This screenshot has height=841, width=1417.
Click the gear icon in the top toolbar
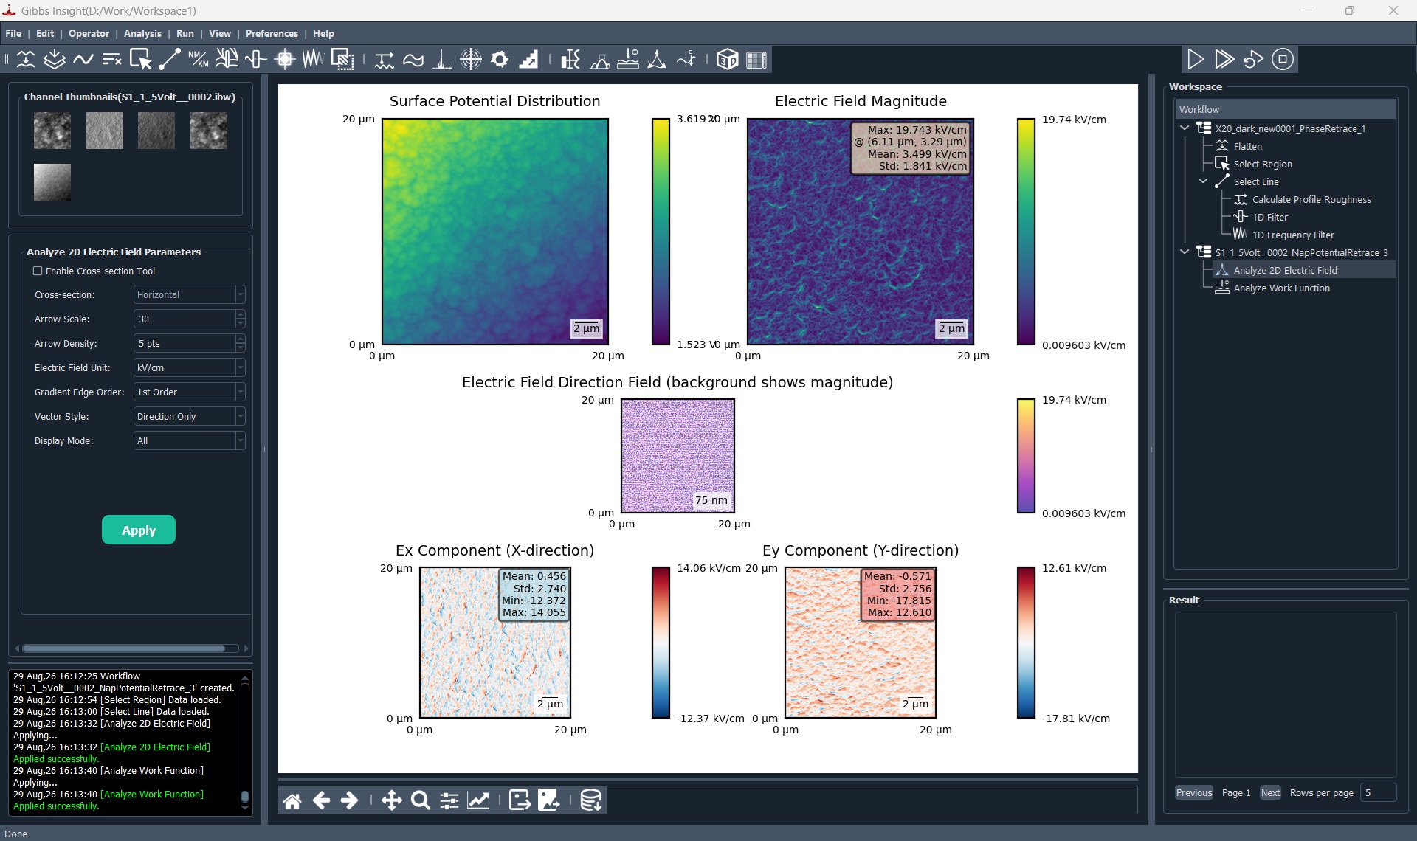point(500,59)
